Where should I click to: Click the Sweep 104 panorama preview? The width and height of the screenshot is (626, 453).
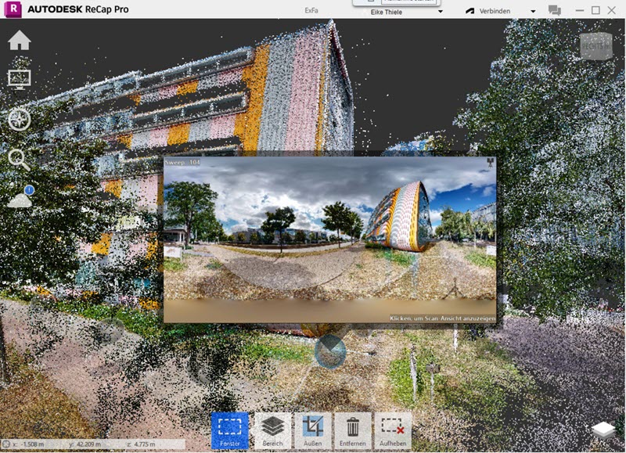click(329, 239)
